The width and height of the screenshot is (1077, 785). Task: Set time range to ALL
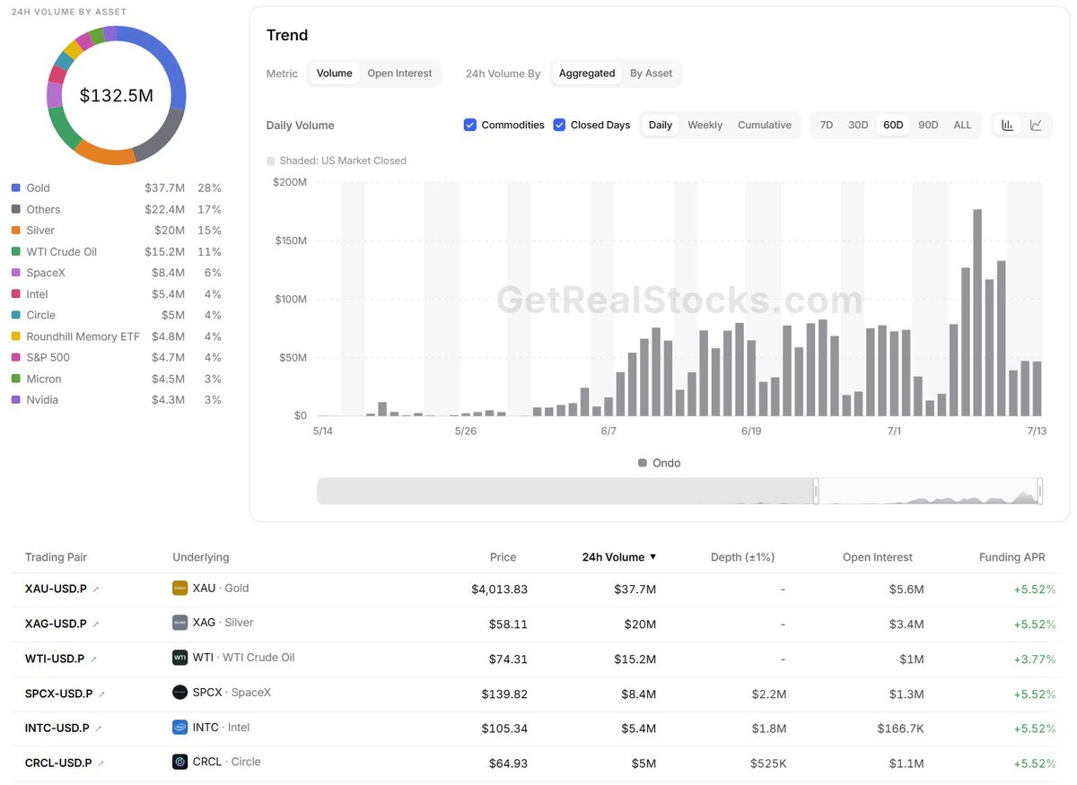coord(962,125)
